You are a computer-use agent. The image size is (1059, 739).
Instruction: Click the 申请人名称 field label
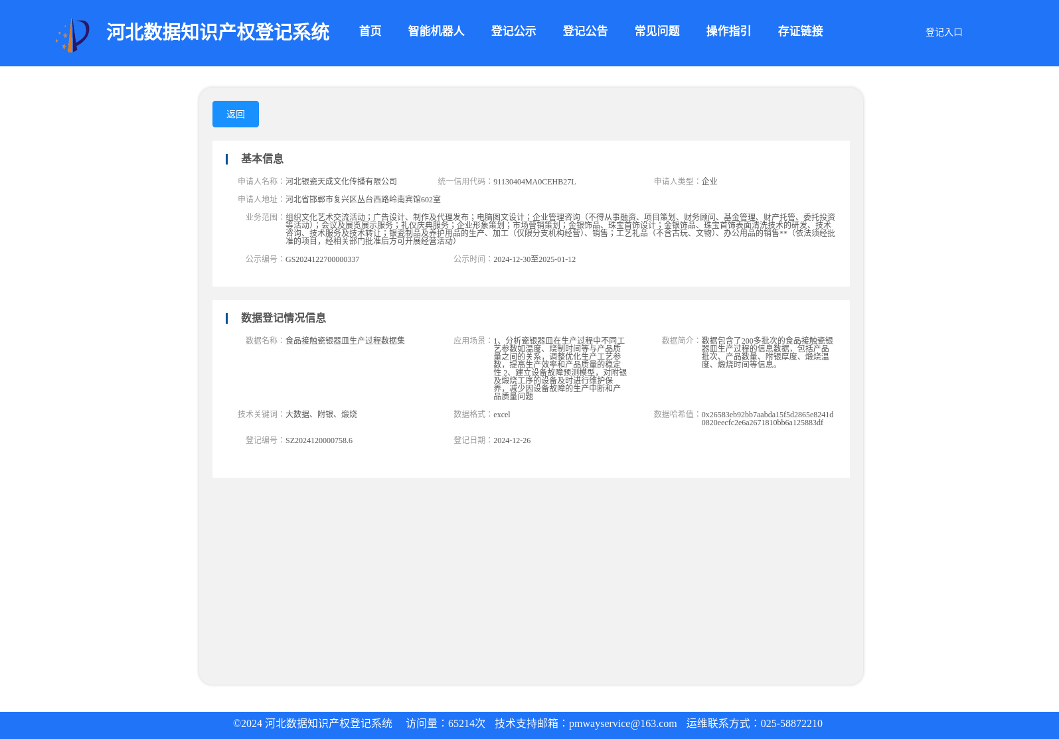click(x=261, y=181)
